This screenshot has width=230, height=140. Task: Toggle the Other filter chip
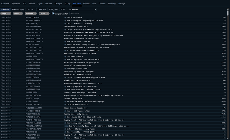click(44, 13)
